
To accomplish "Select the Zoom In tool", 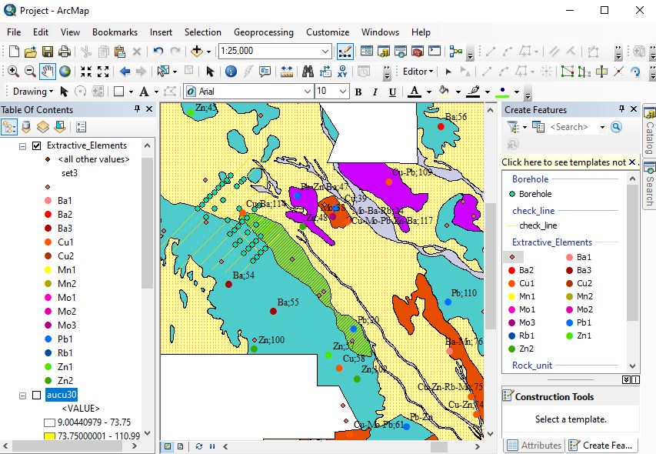I will point(13,72).
